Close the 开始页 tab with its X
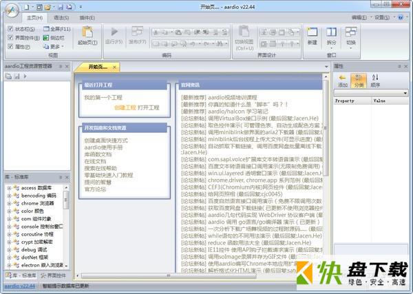The image size is (413, 294). click(114, 67)
